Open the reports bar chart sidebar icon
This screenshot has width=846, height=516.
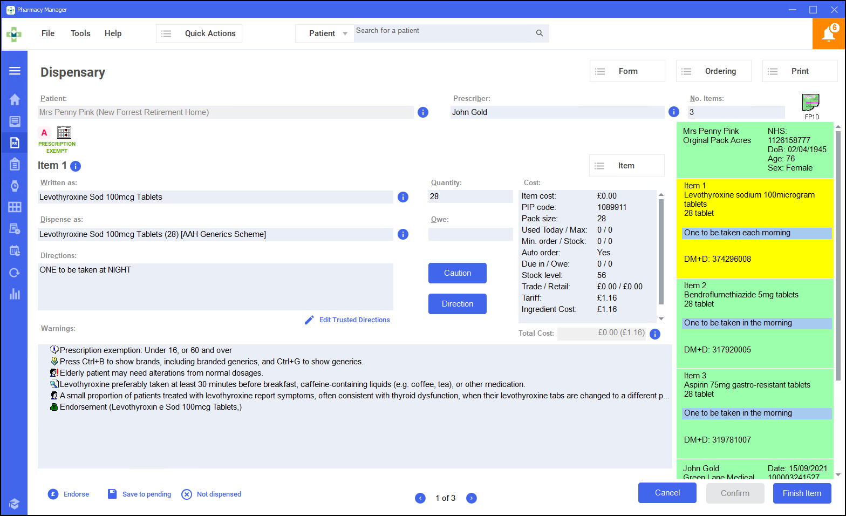coord(15,294)
